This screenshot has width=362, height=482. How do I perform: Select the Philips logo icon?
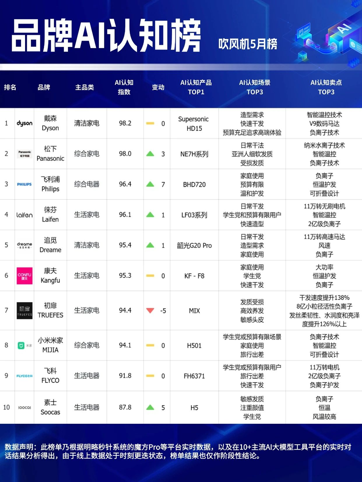click(x=24, y=184)
